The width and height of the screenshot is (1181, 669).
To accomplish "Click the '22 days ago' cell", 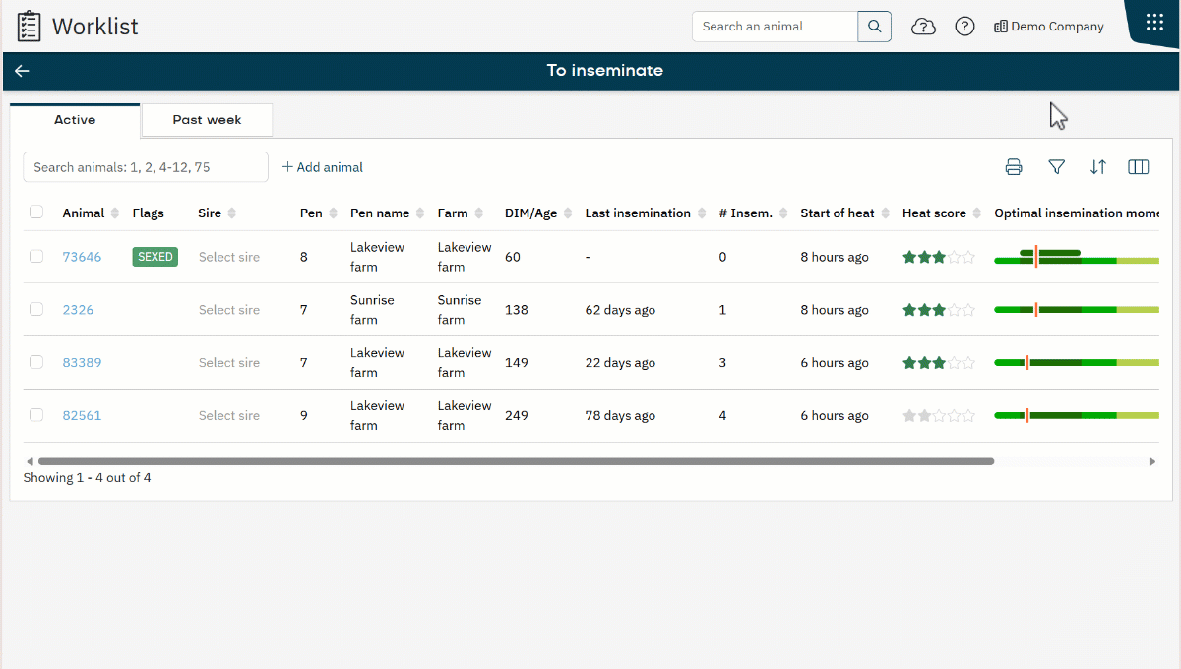I will [620, 363].
